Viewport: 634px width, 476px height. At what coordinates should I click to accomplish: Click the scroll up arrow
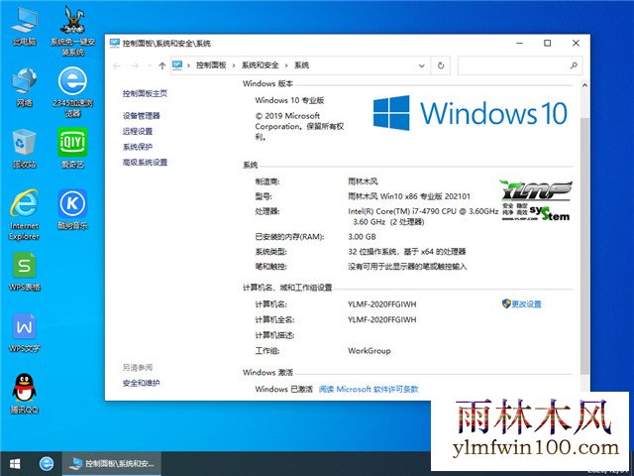(x=584, y=85)
